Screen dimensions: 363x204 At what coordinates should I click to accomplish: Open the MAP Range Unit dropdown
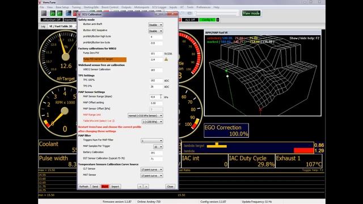145,116
